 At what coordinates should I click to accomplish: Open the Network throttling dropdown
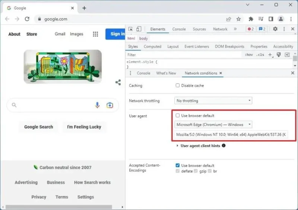click(213, 101)
